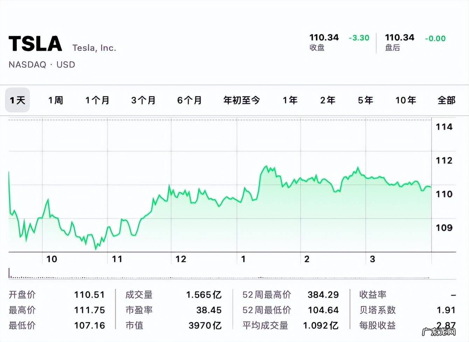Image resolution: width=469 pixels, height=342 pixels.
Task: Select the "1年" chart period
Action: [289, 100]
